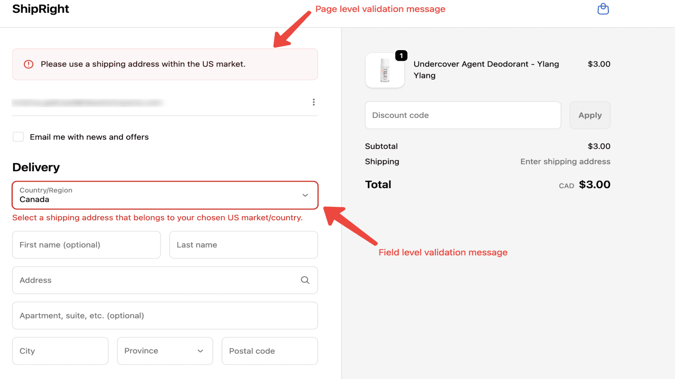
Task: Open the Country/Region dropdown
Action: [x=165, y=195]
